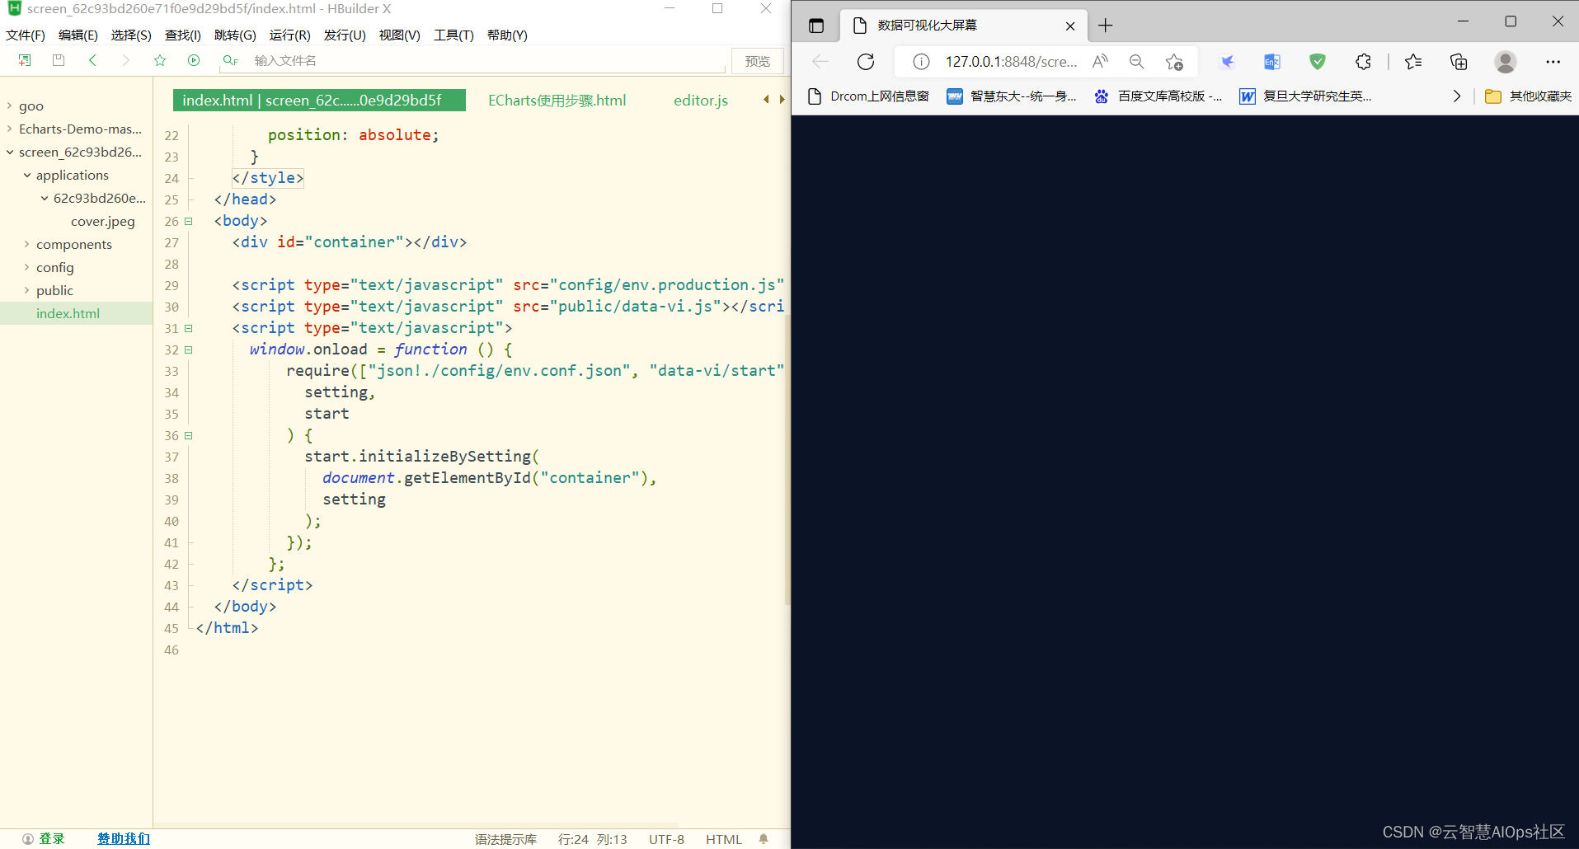Click the browser address bar URL

point(1011,62)
